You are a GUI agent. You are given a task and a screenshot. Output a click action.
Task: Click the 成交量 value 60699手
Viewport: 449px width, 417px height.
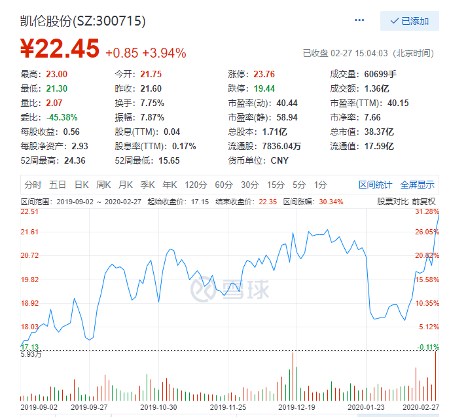[x=380, y=74]
